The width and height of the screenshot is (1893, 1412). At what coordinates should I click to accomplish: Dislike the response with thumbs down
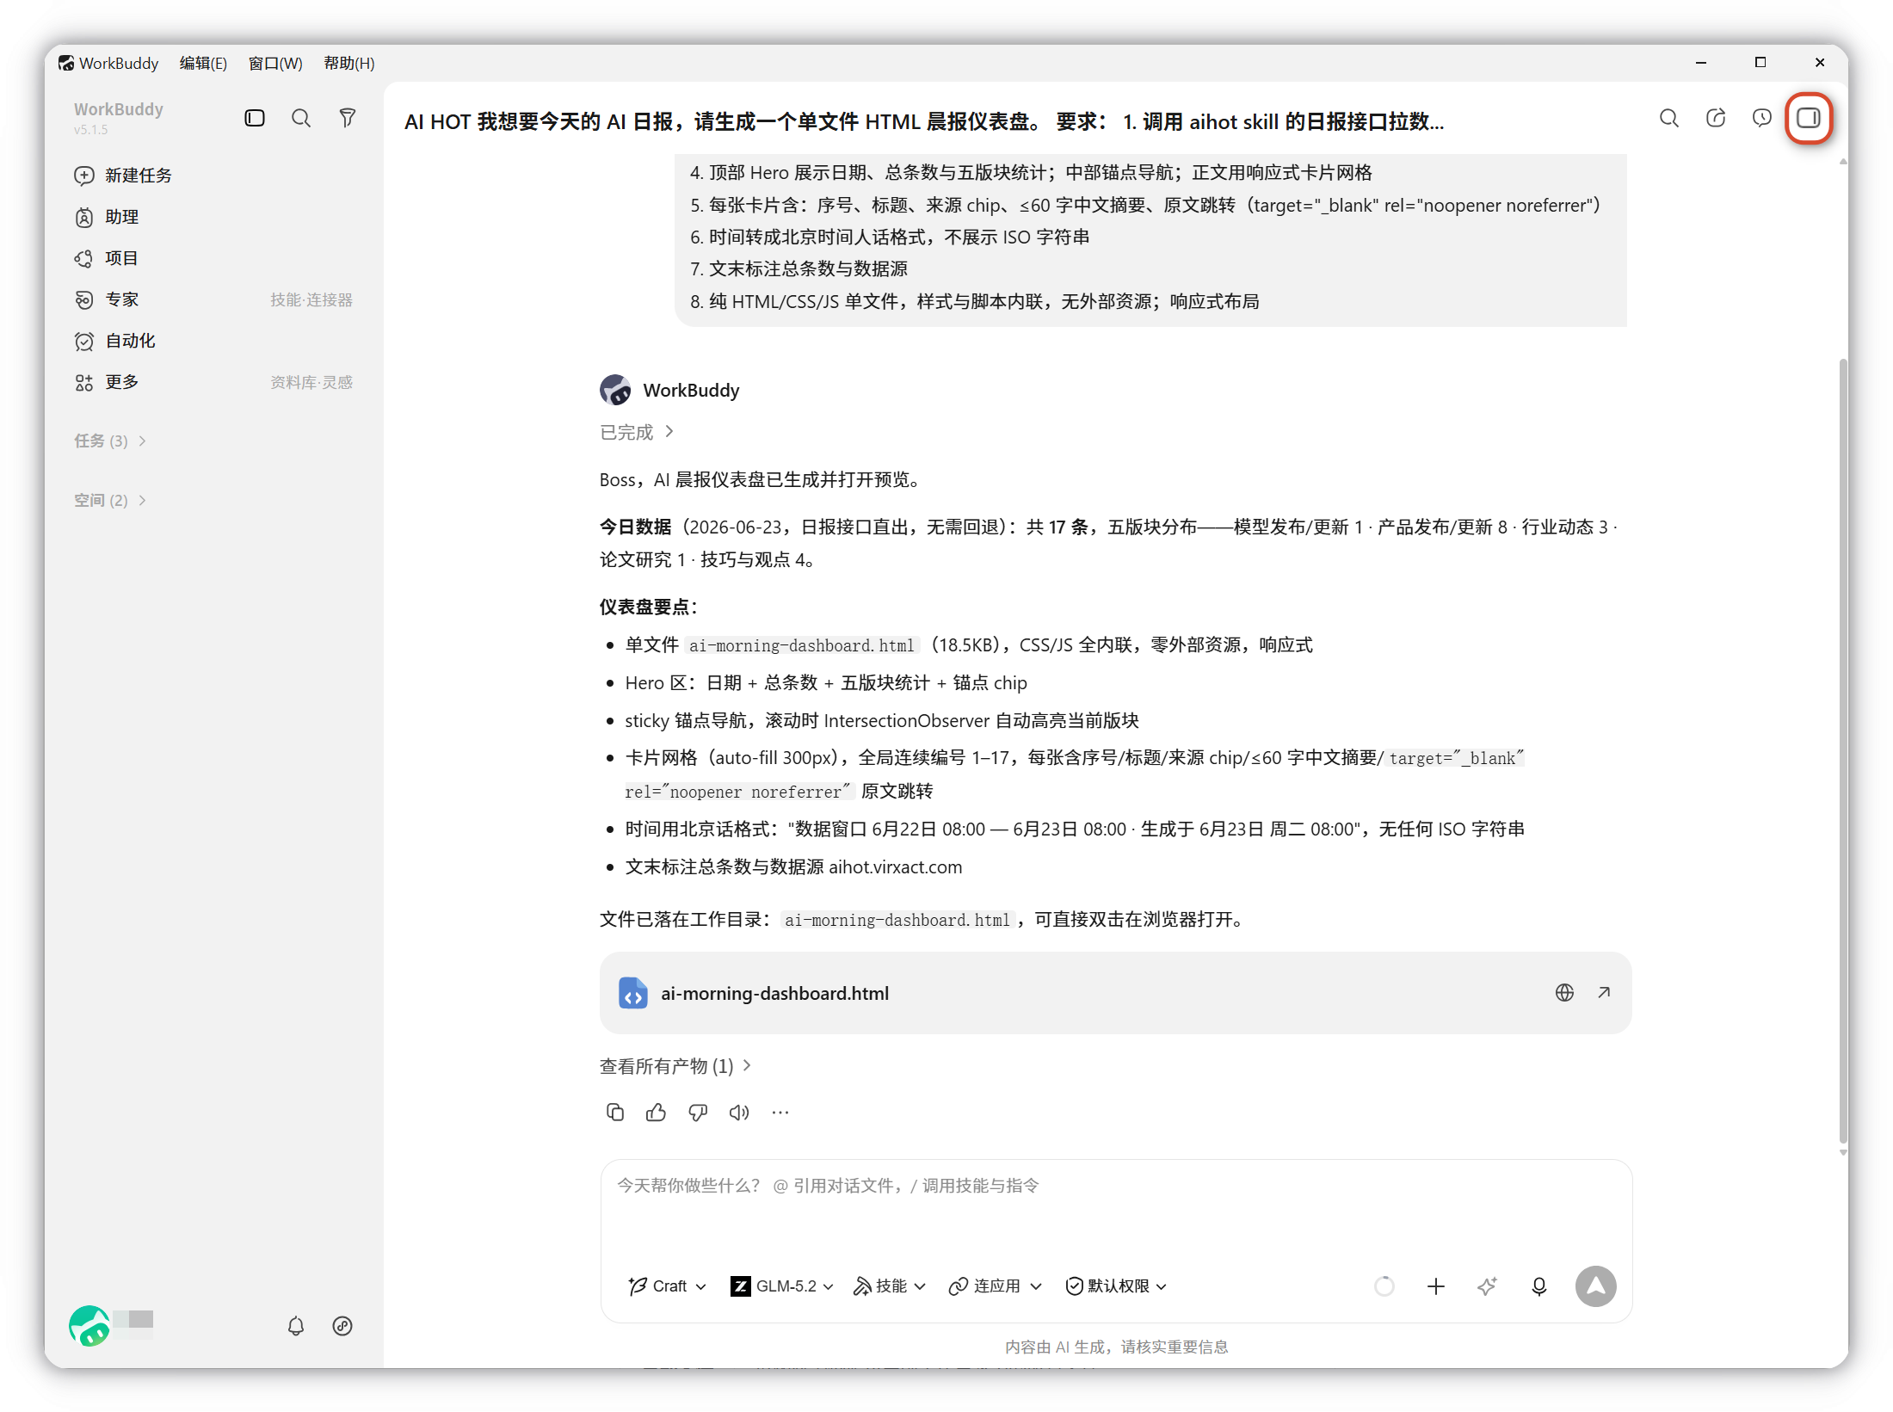[x=698, y=1113]
